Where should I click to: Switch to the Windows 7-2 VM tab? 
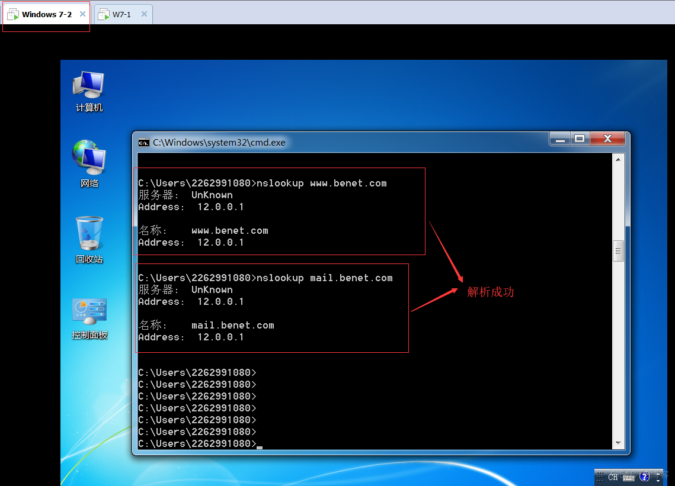46,14
